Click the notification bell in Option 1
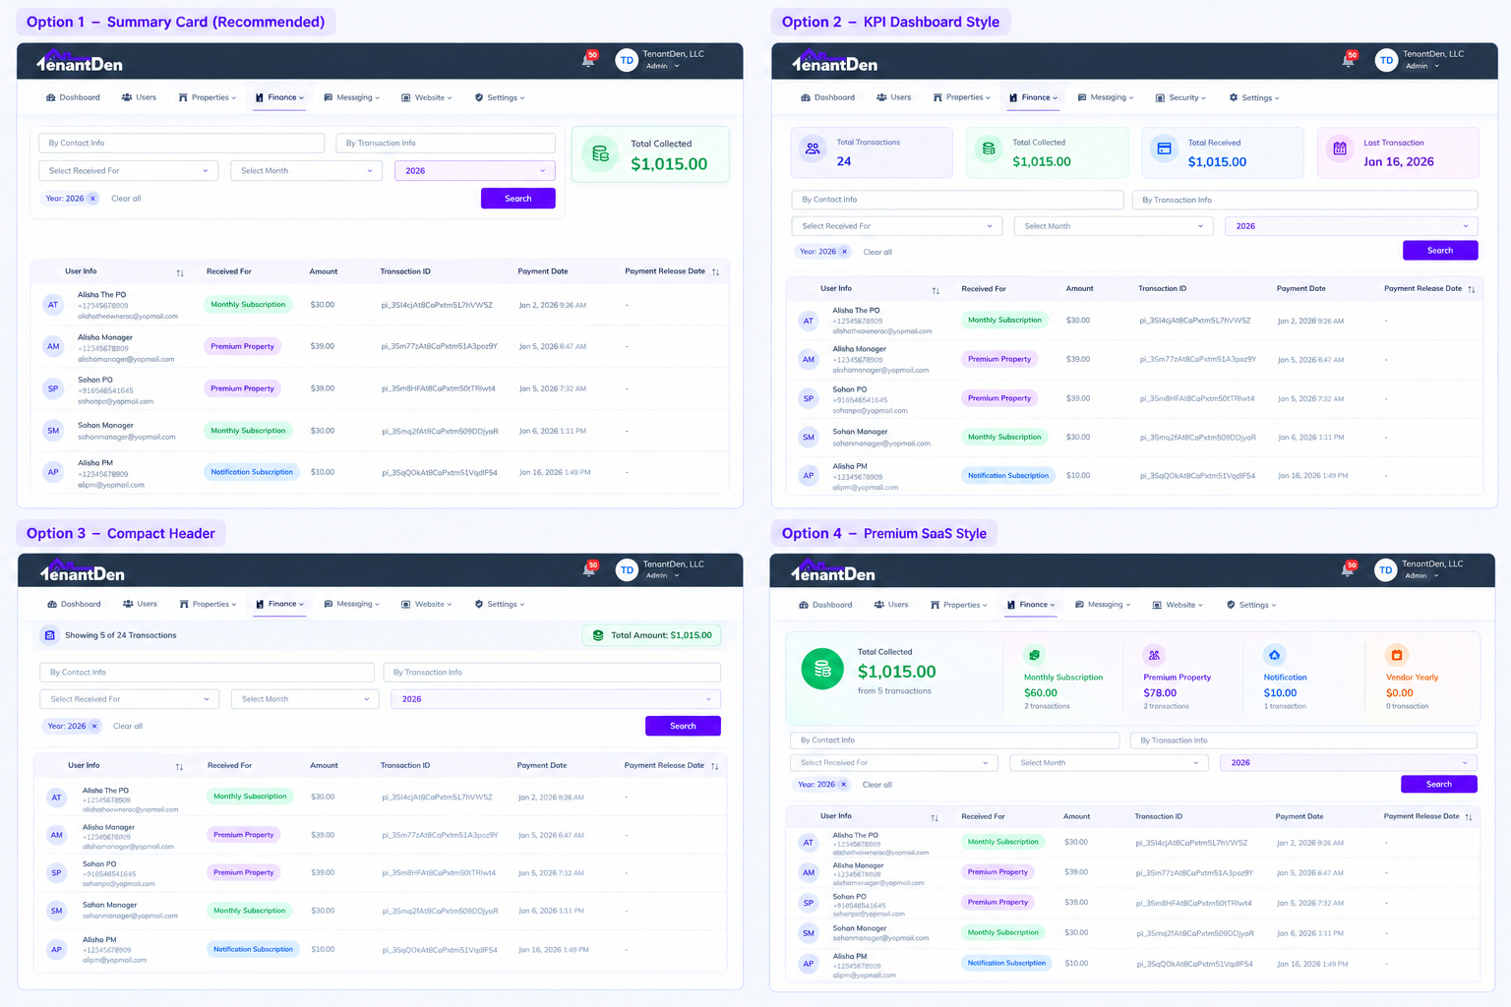Viewport: 1511px width, 1007px height. tap(588, 60)
